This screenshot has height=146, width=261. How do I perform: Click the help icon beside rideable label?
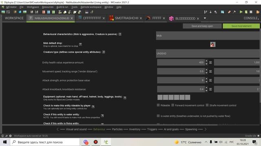tap(93, 107)
